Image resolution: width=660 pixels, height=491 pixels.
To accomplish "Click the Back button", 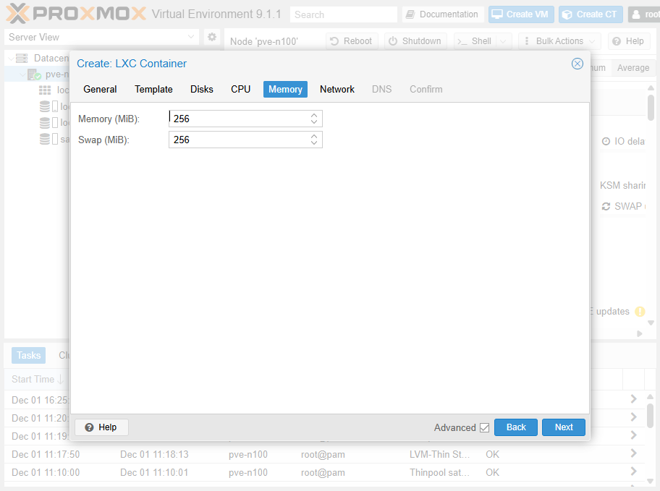I will (516, 427).
